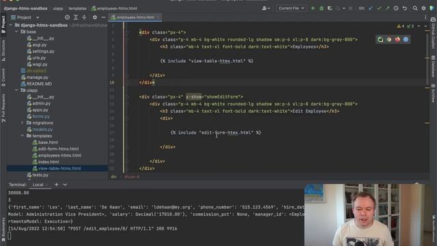Viewport: 437px width, 246px height.
Task: Go to next highlighted error arrow
Action: (425, 26)
